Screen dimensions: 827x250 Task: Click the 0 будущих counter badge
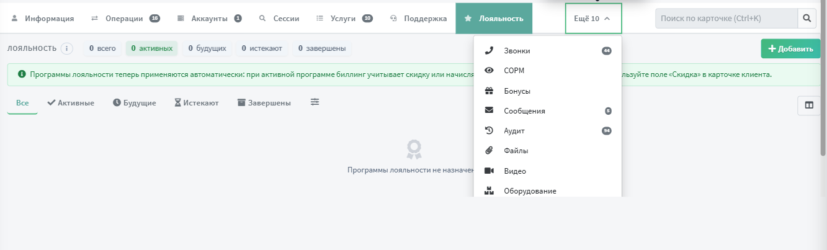pos(207,48)
